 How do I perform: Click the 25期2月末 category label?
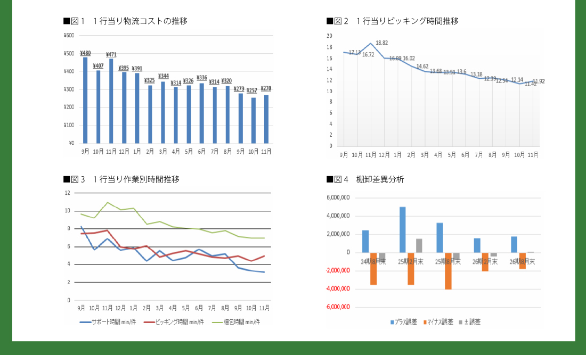[410, 262]
